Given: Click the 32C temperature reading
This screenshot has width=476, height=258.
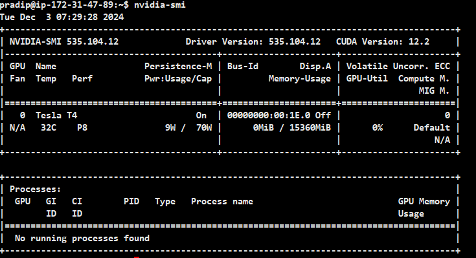Looking at the screenshot, I should coord(49,127).
